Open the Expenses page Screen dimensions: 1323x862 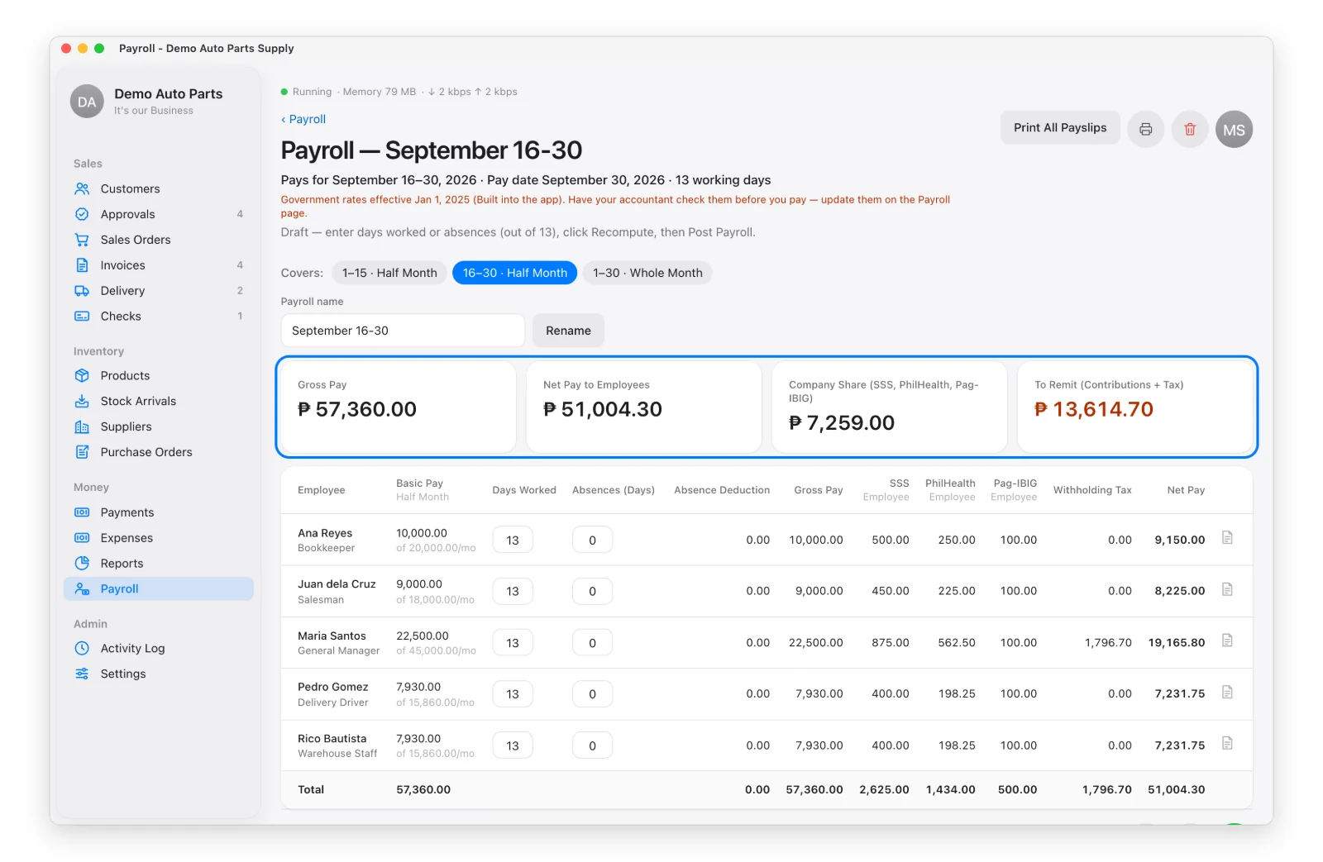click(x=158, y=538)
